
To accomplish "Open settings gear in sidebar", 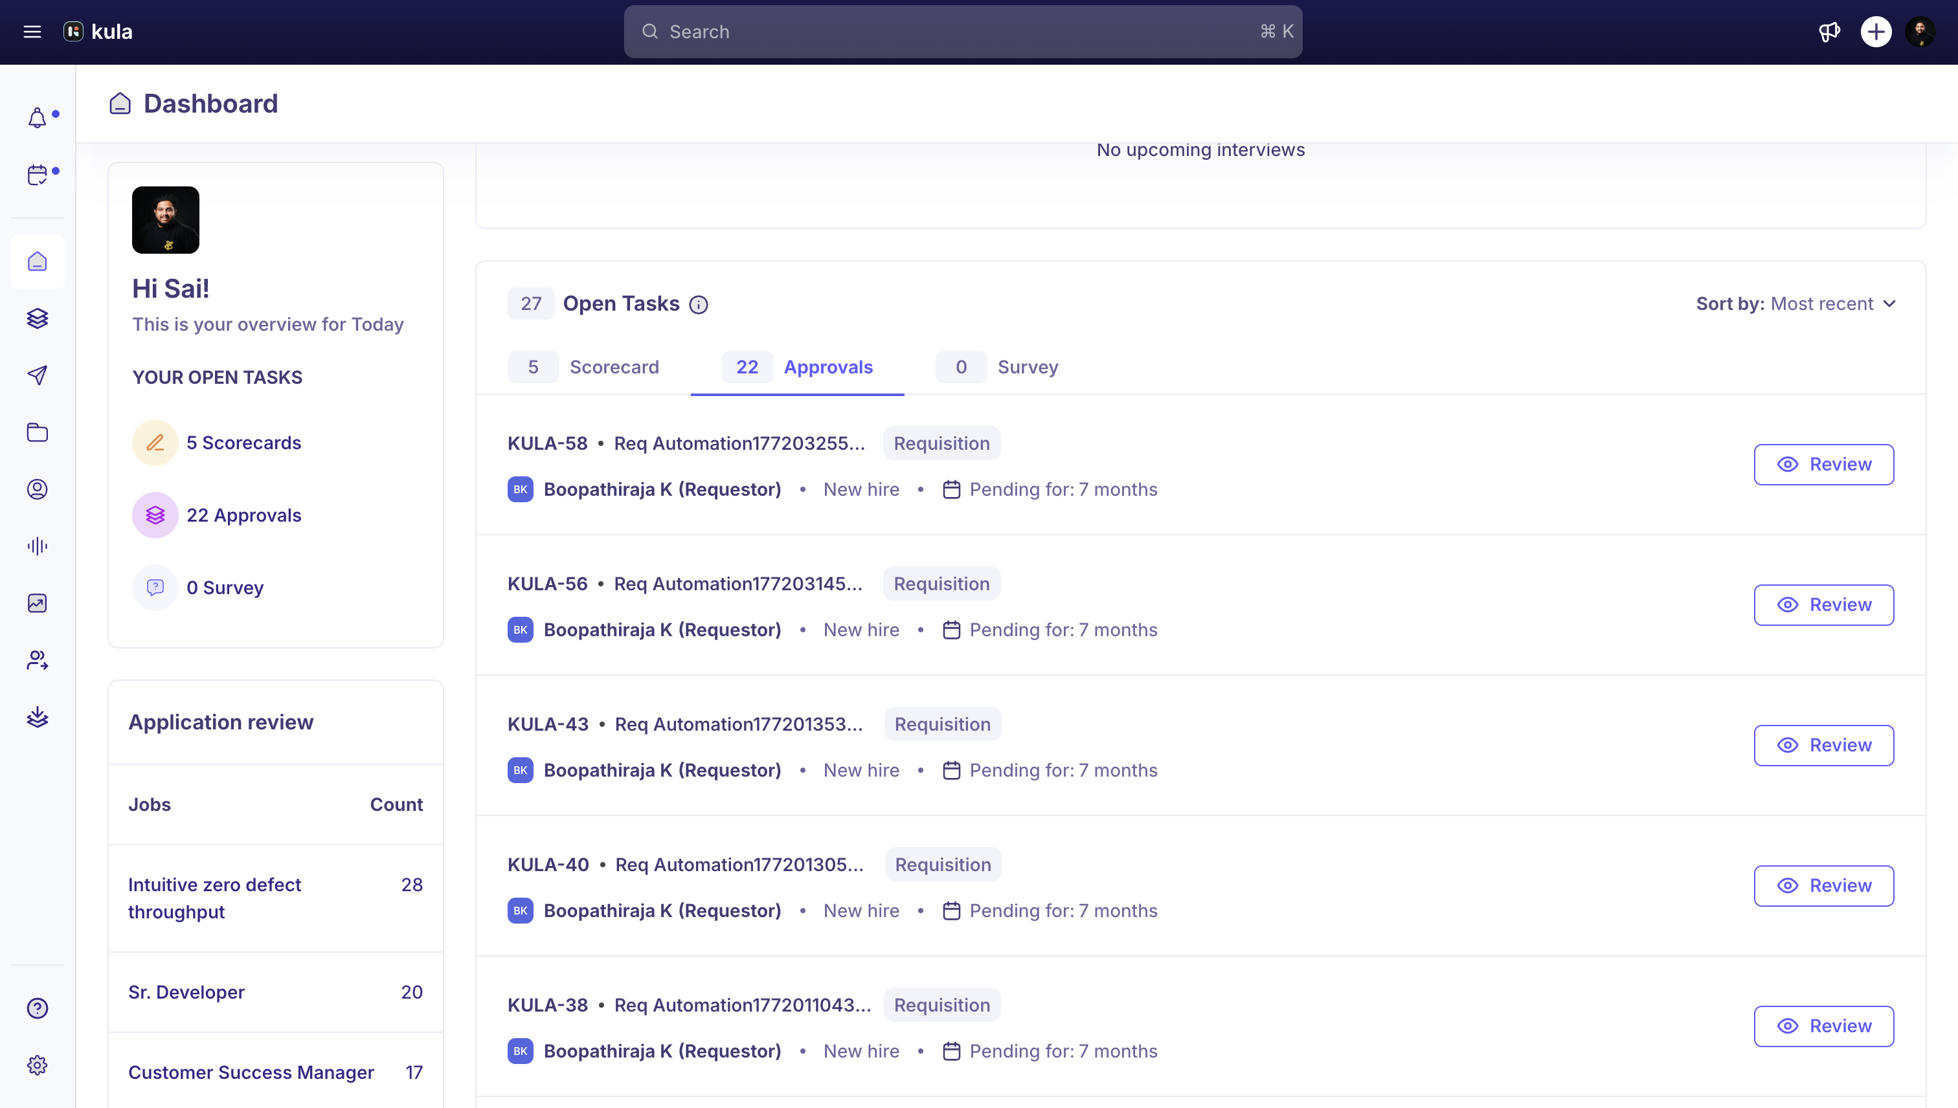I will (38, 1065).
